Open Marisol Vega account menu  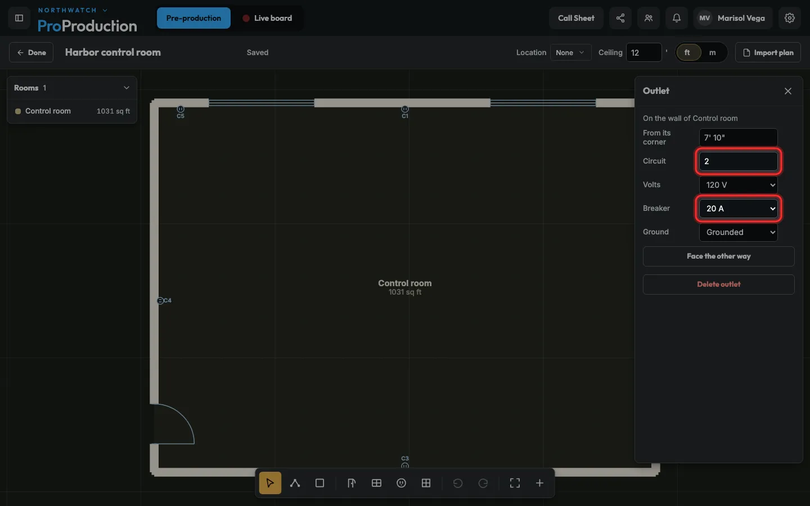(x=733, y=18)
